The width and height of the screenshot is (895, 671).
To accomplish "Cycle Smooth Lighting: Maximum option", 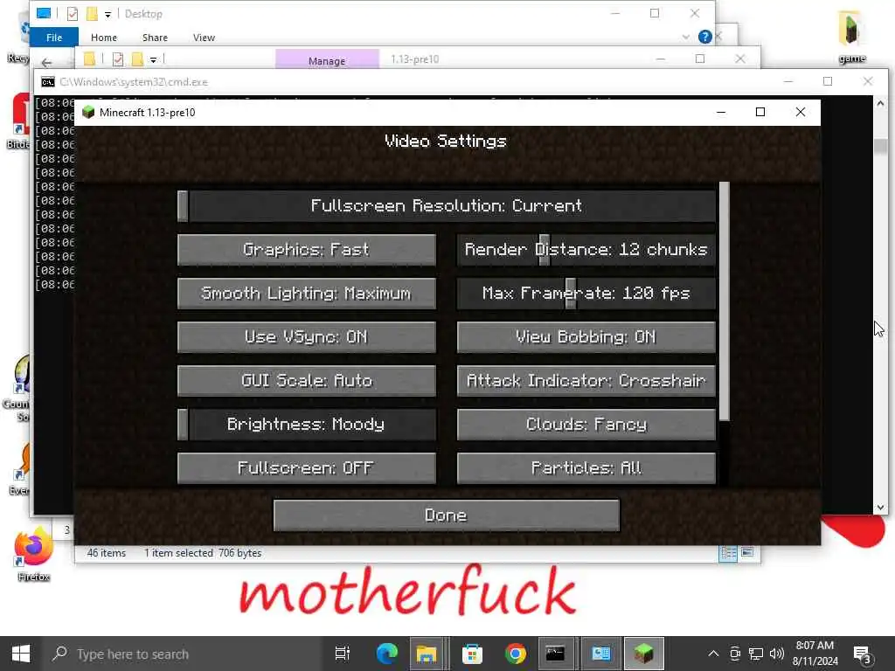I will click(307, 294).
